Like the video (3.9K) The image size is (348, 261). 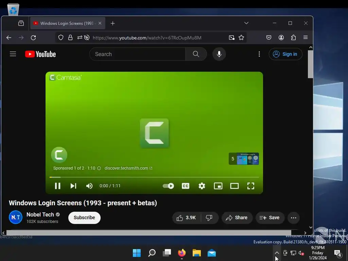point(187,218)
